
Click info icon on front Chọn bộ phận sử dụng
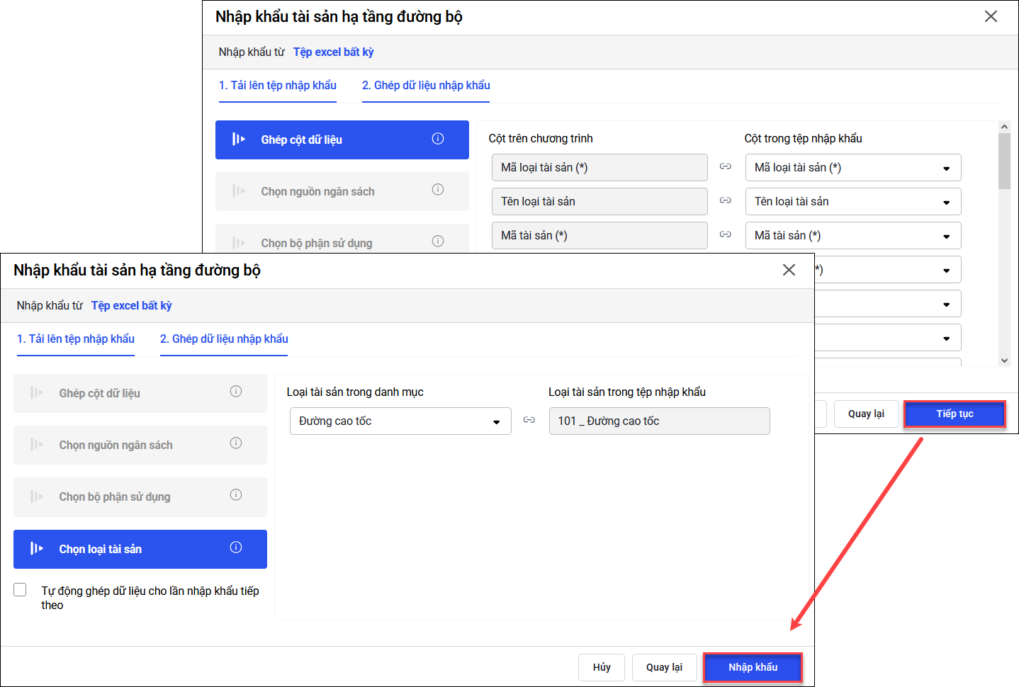click(x=236, y=495)
